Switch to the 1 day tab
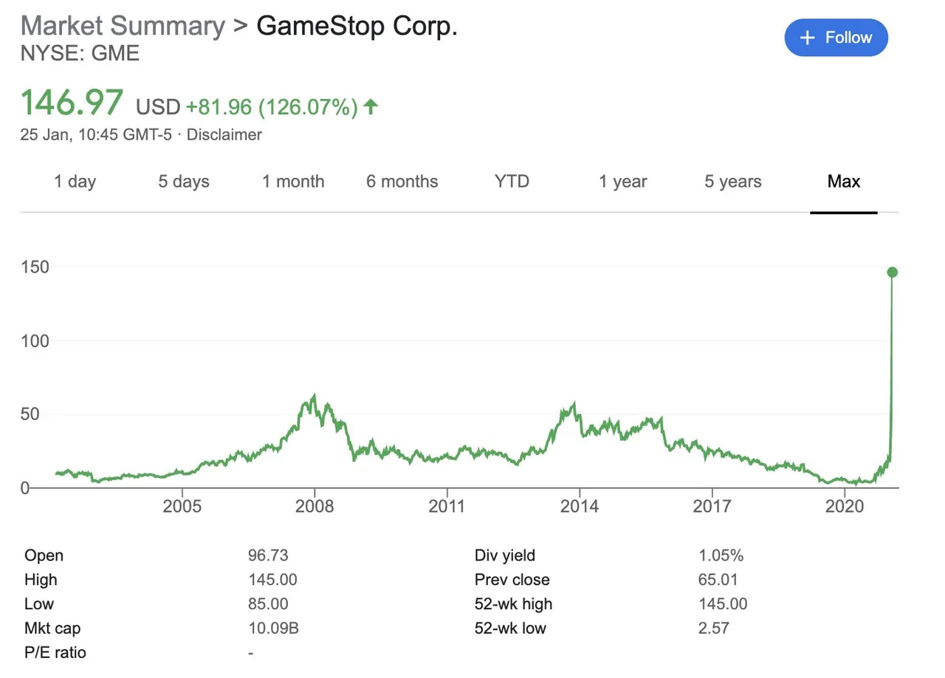 click(75, 182)
